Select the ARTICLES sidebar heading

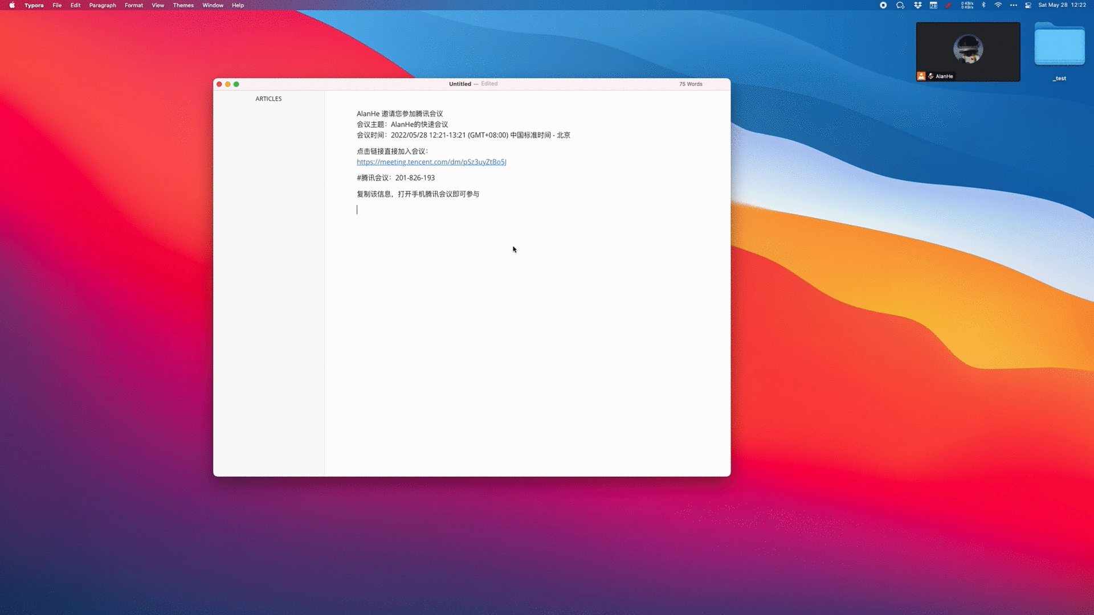[x=268, y=99]
